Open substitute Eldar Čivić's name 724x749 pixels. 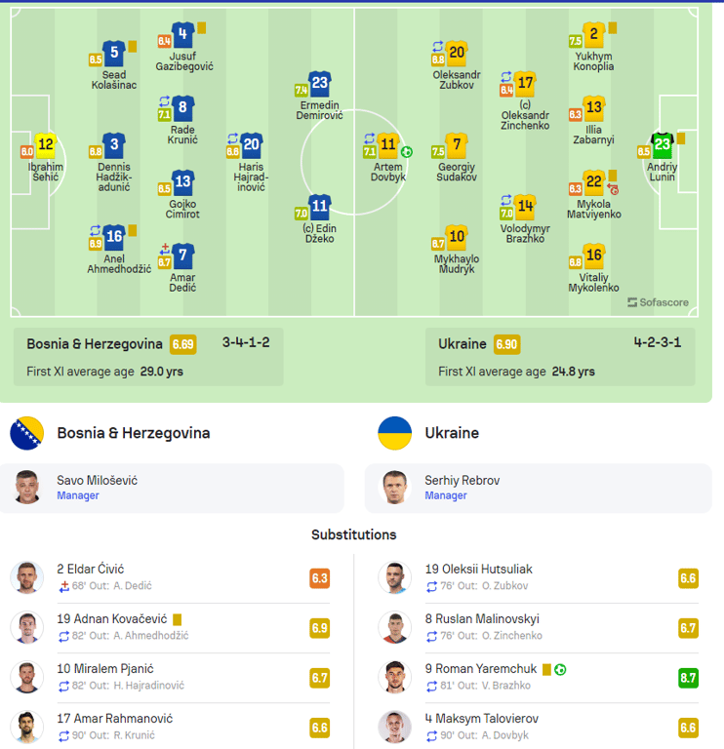coord(90,569)
